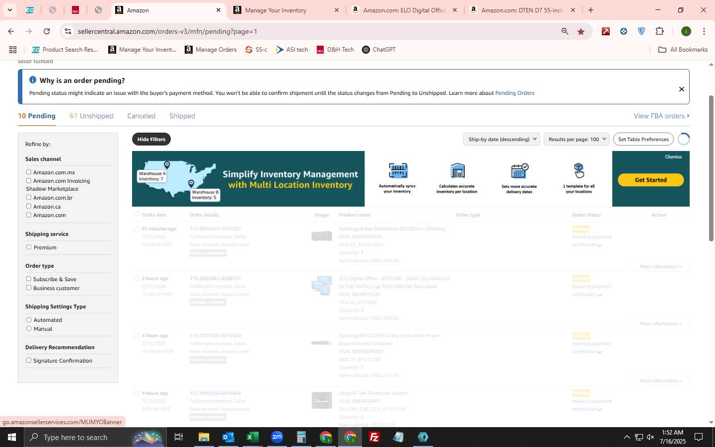Select the Automated shipping settings radio
Viewport: 715px width, 447px height.
(x=29, y=320)
